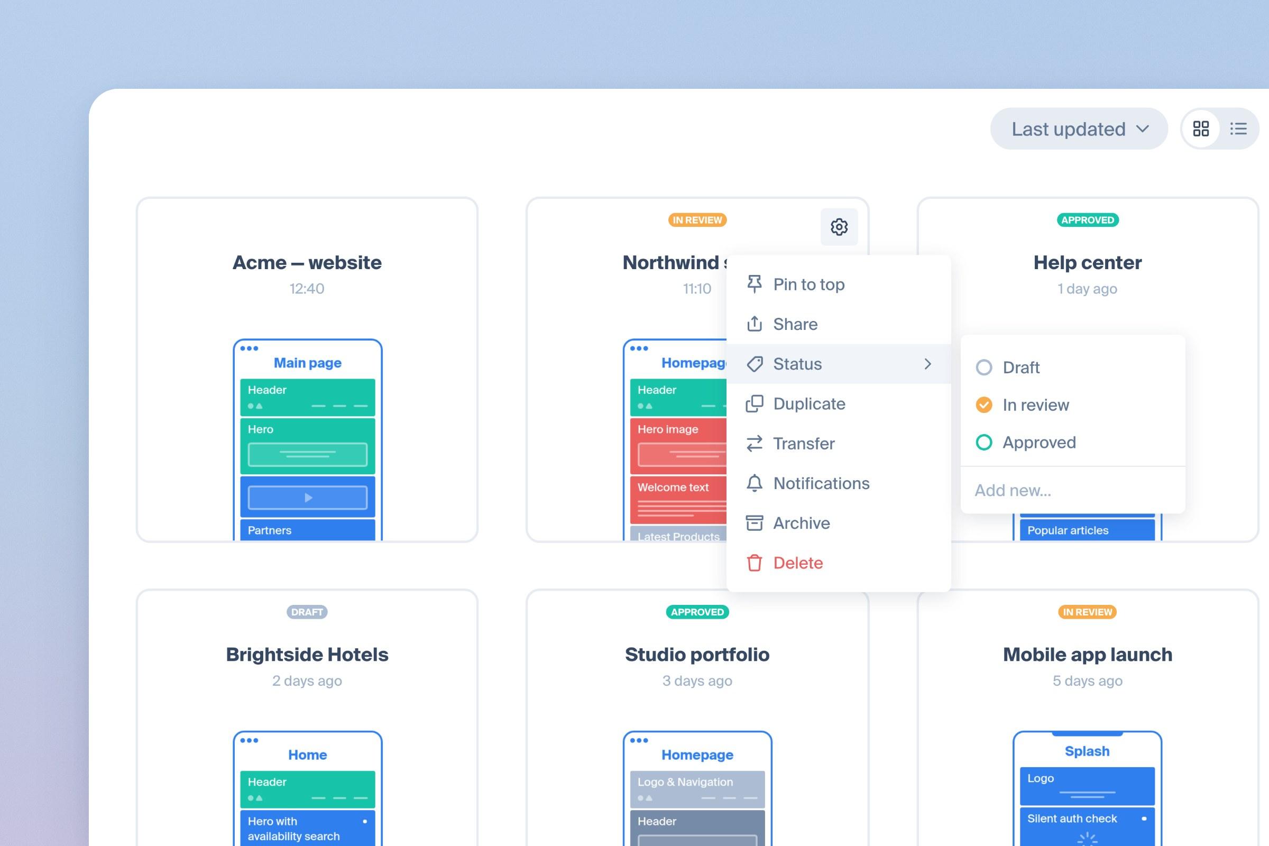Expand the Status submenu chevron
1269x846 pixels.
click(x=927, y=364)
